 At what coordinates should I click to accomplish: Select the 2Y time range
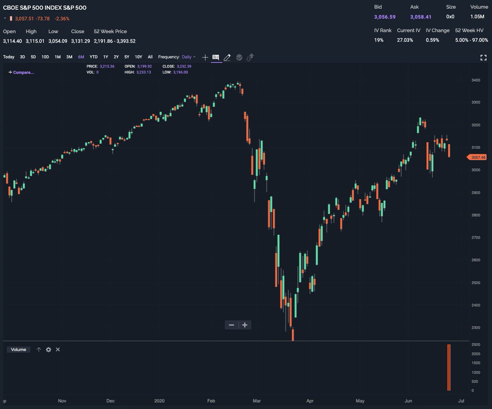[116, 57]
